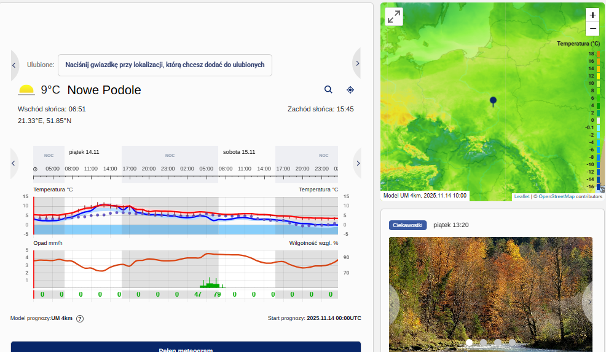
Task: Click the help icon next to UM 4km
Action: click(x=80, y=319)
